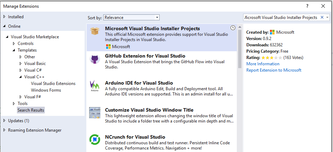
Task: Click the Installer Projects box icon
Action: click(95, 31)
